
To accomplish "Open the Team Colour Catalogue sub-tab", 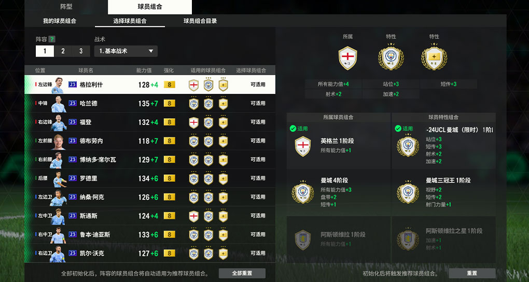I will point(200,21).
